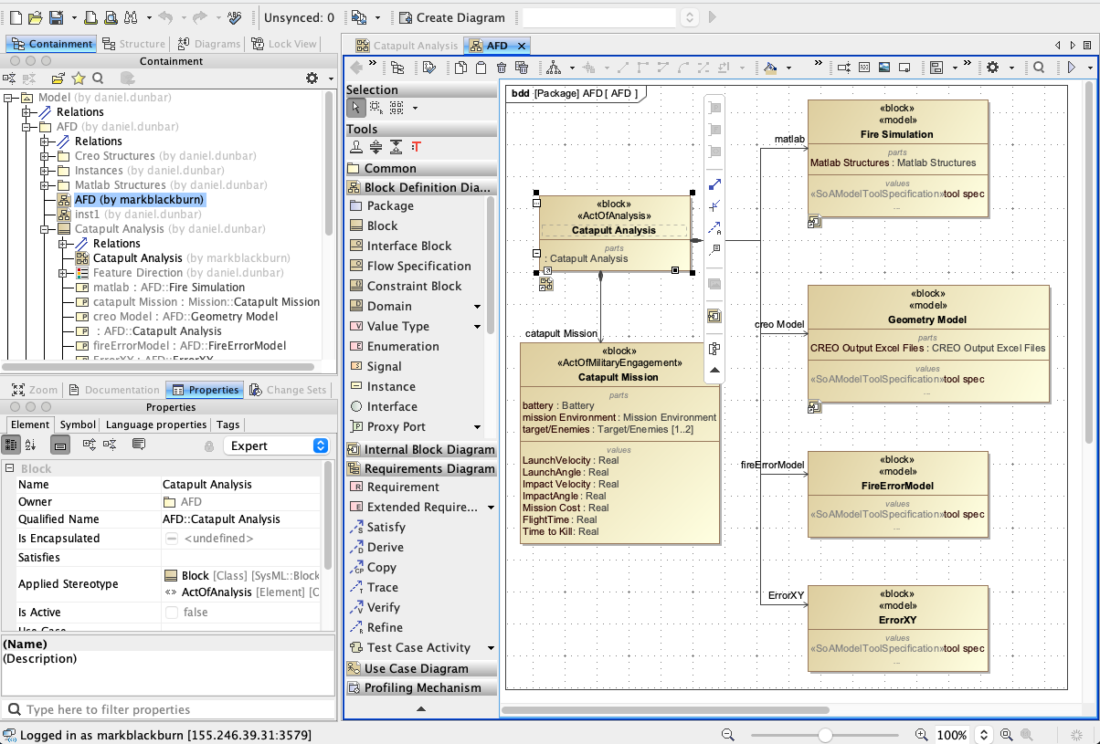Open the Structure browser tab

click(x=134, y=44)
